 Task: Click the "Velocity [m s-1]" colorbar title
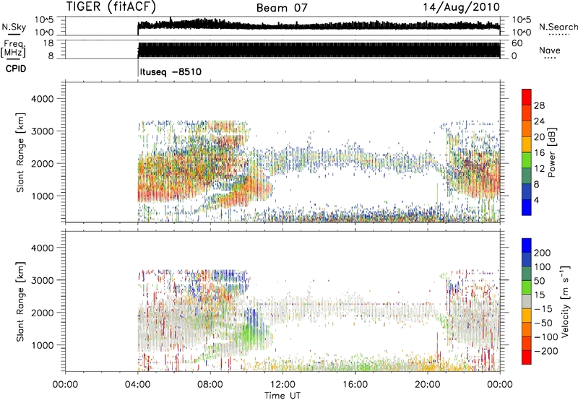click(x=565, y=301)
